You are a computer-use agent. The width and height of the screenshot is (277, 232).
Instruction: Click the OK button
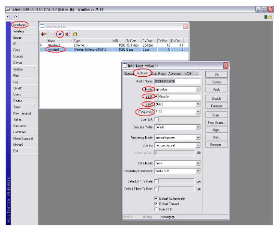click(x=216, y=74)
